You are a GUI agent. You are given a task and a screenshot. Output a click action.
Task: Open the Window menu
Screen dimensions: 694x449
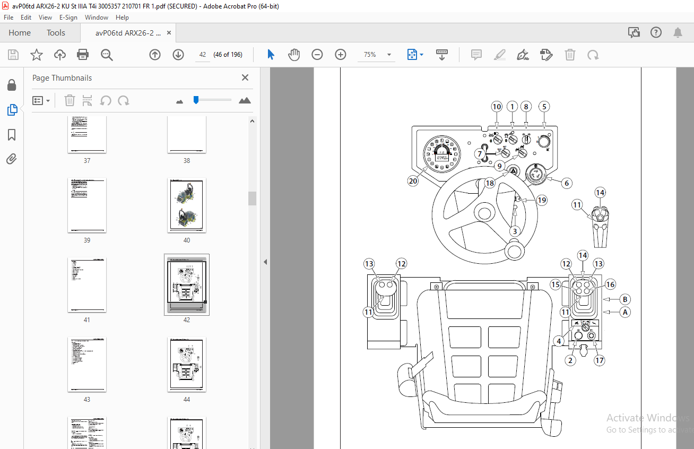[97, 18]
